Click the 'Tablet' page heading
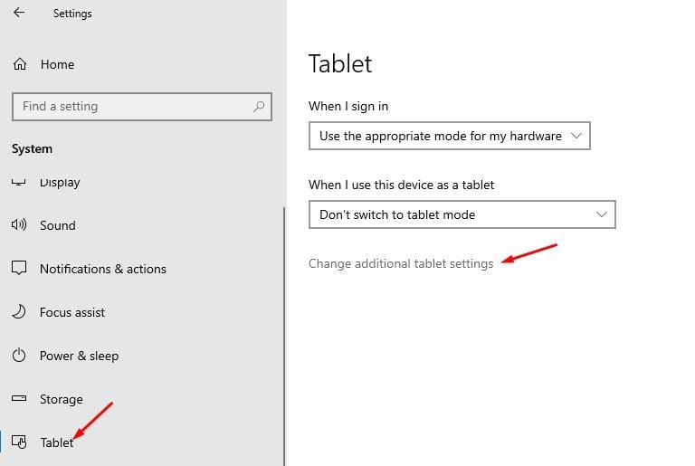The image size is (695, 466). coord(340,64)
